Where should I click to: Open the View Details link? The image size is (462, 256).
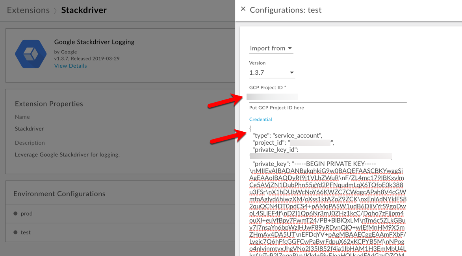71,66
